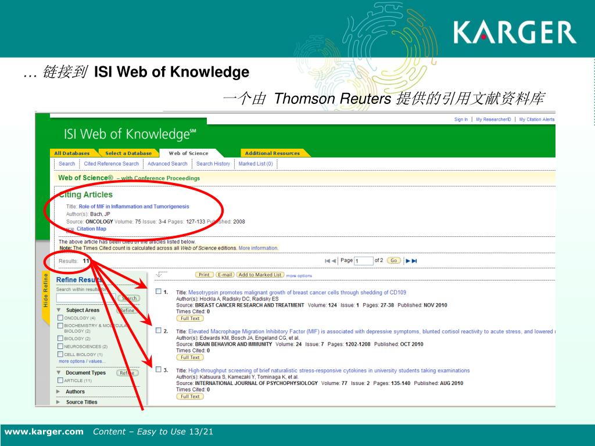Collapse the Document Types section
Viewport: 595px width, 446px height.
tap(59, 372)
